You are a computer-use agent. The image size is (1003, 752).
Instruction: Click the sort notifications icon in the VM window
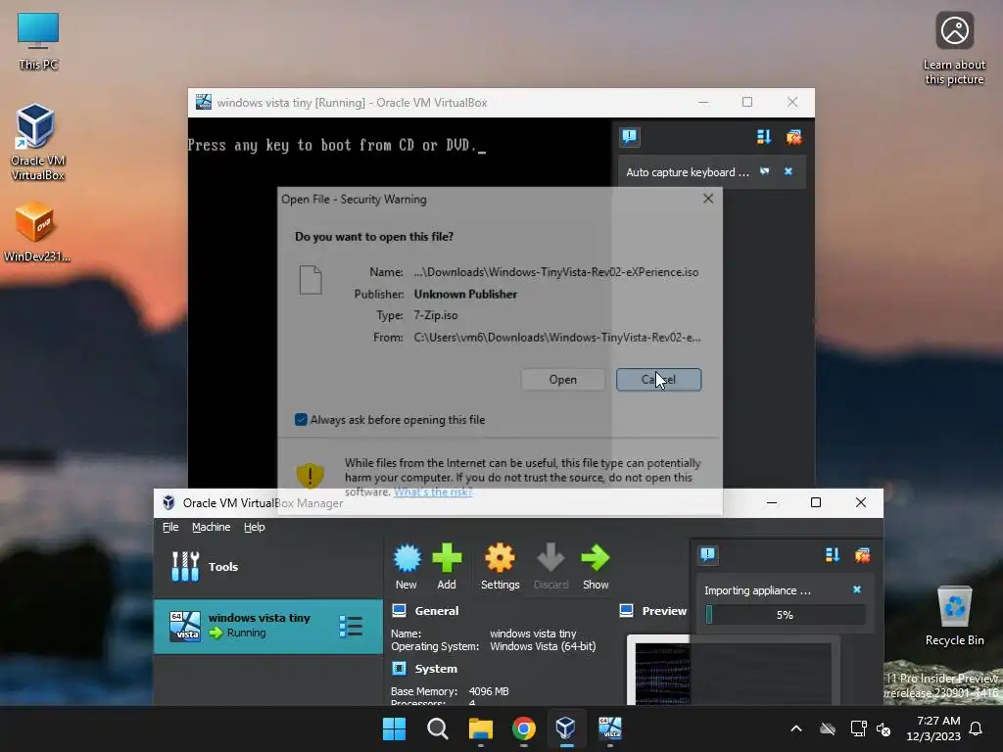tap(764, 137)
